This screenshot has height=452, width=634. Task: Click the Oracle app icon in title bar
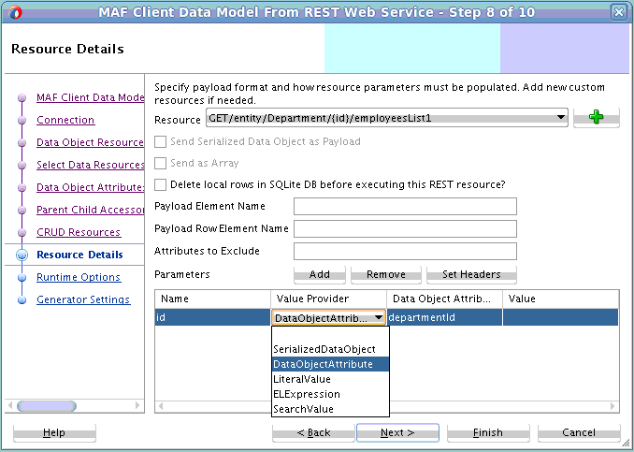15,12
